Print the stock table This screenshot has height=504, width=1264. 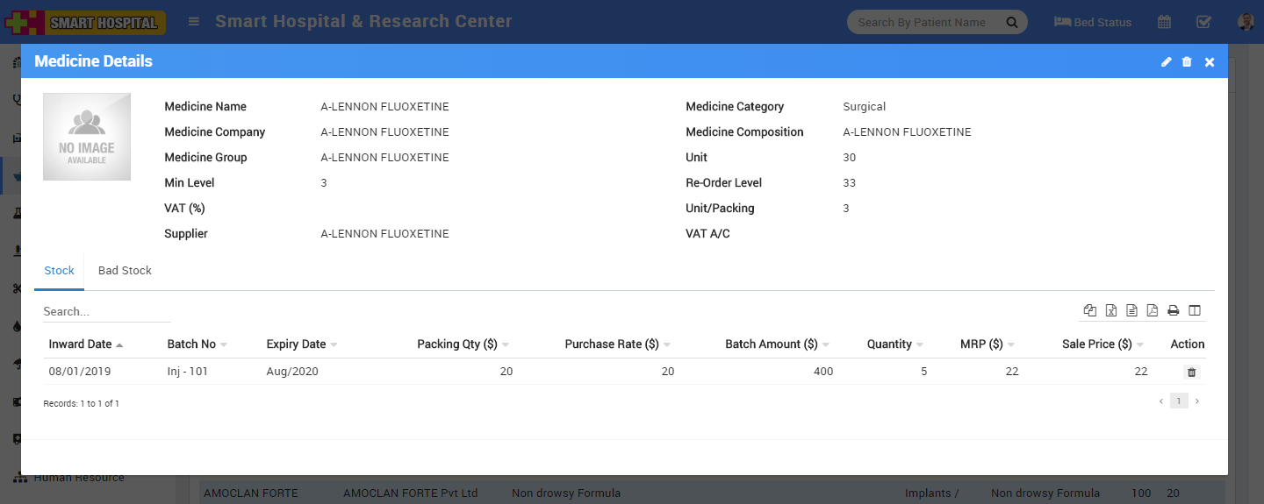[1173, 310]
